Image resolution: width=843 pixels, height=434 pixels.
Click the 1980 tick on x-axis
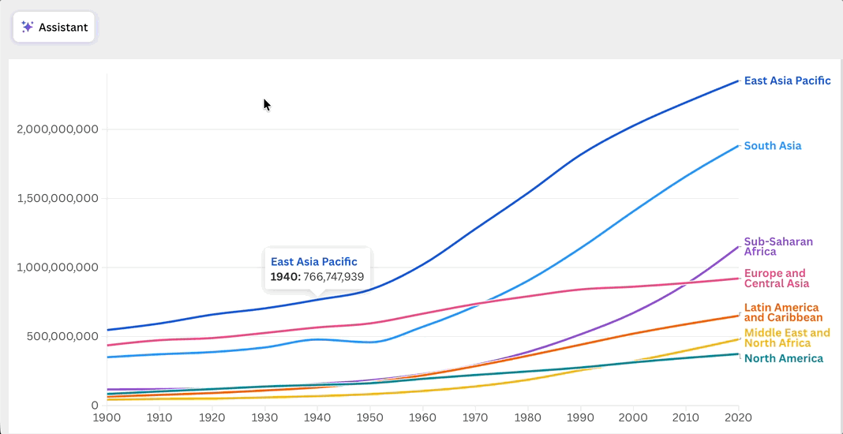click(x=528, y=418)
